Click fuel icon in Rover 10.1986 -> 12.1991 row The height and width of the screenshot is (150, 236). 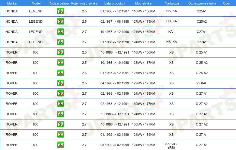click(x=60, y=52)
